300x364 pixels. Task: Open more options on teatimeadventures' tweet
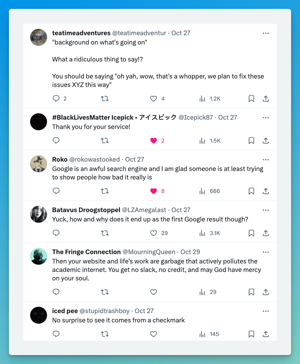point(266,33)
